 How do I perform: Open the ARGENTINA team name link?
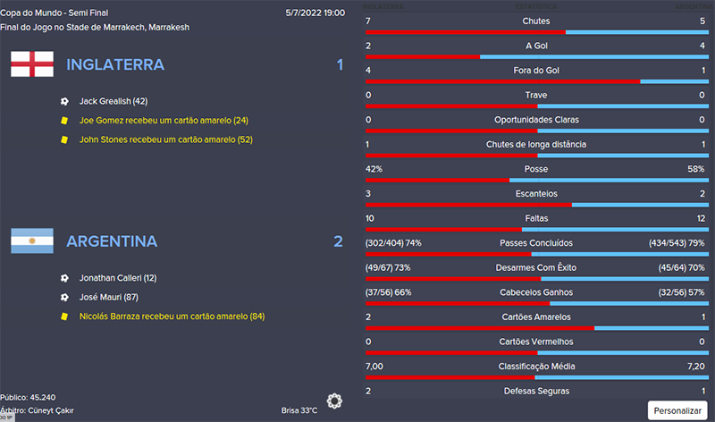112,241
